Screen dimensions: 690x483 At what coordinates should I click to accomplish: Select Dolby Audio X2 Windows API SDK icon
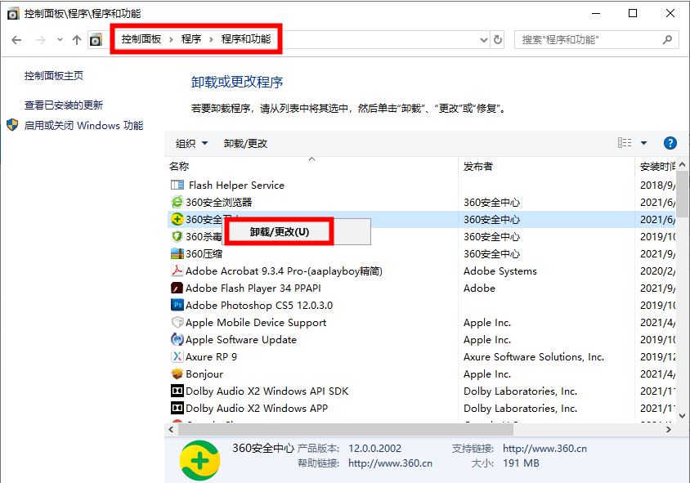tap(177, 391)
